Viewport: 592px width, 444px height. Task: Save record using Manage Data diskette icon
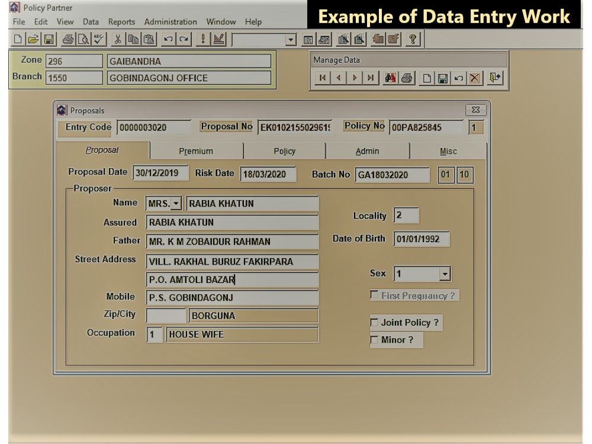click(x=442, y=78)
